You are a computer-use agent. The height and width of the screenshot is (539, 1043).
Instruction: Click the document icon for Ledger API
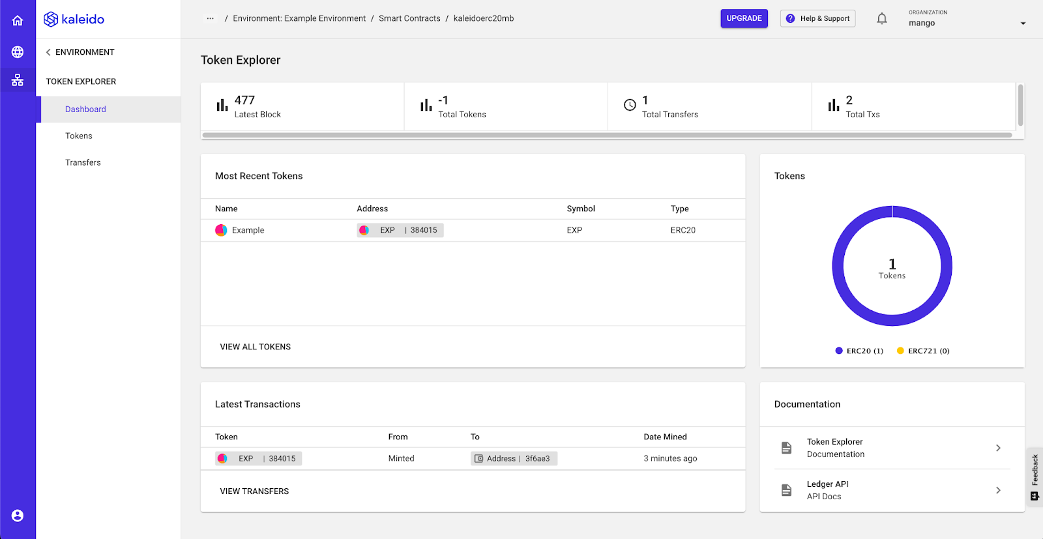point(787,490)
